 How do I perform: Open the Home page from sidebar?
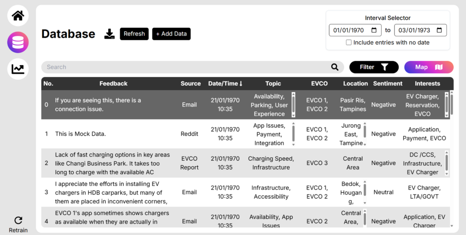[18, 16]
